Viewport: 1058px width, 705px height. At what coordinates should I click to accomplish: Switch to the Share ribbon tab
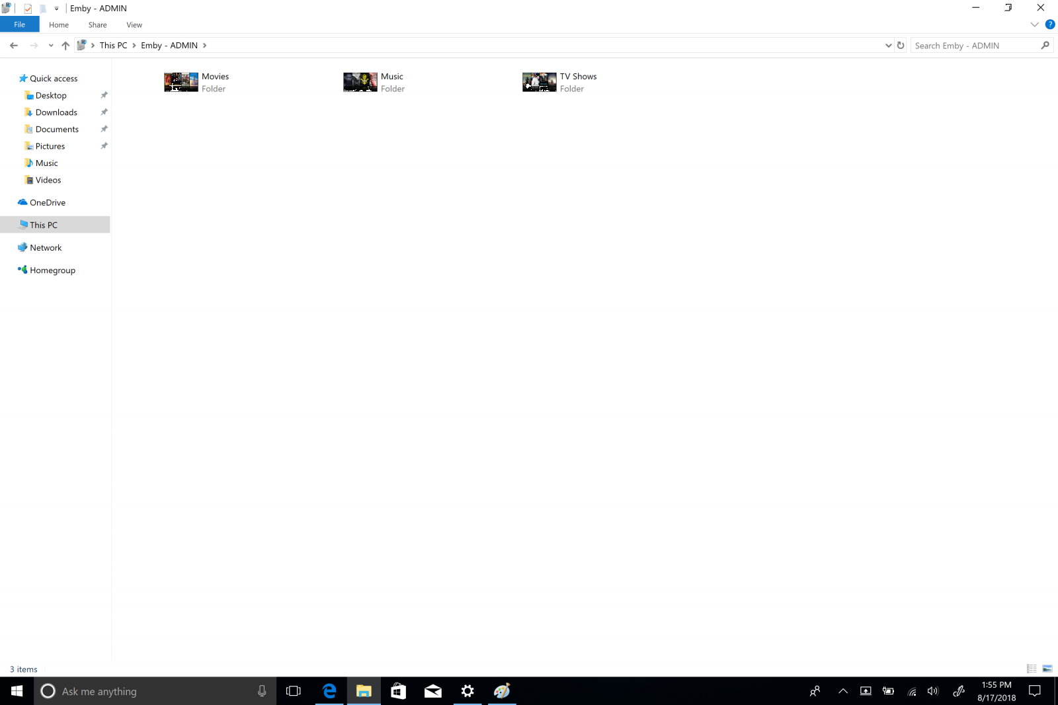click(98, 25)
